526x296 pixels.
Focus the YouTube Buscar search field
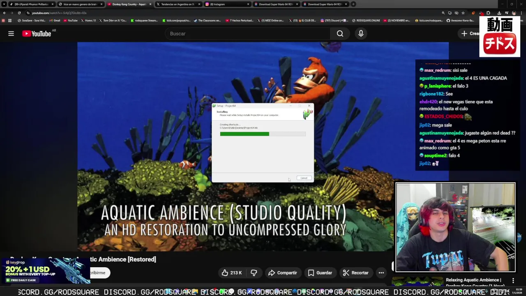248,34
